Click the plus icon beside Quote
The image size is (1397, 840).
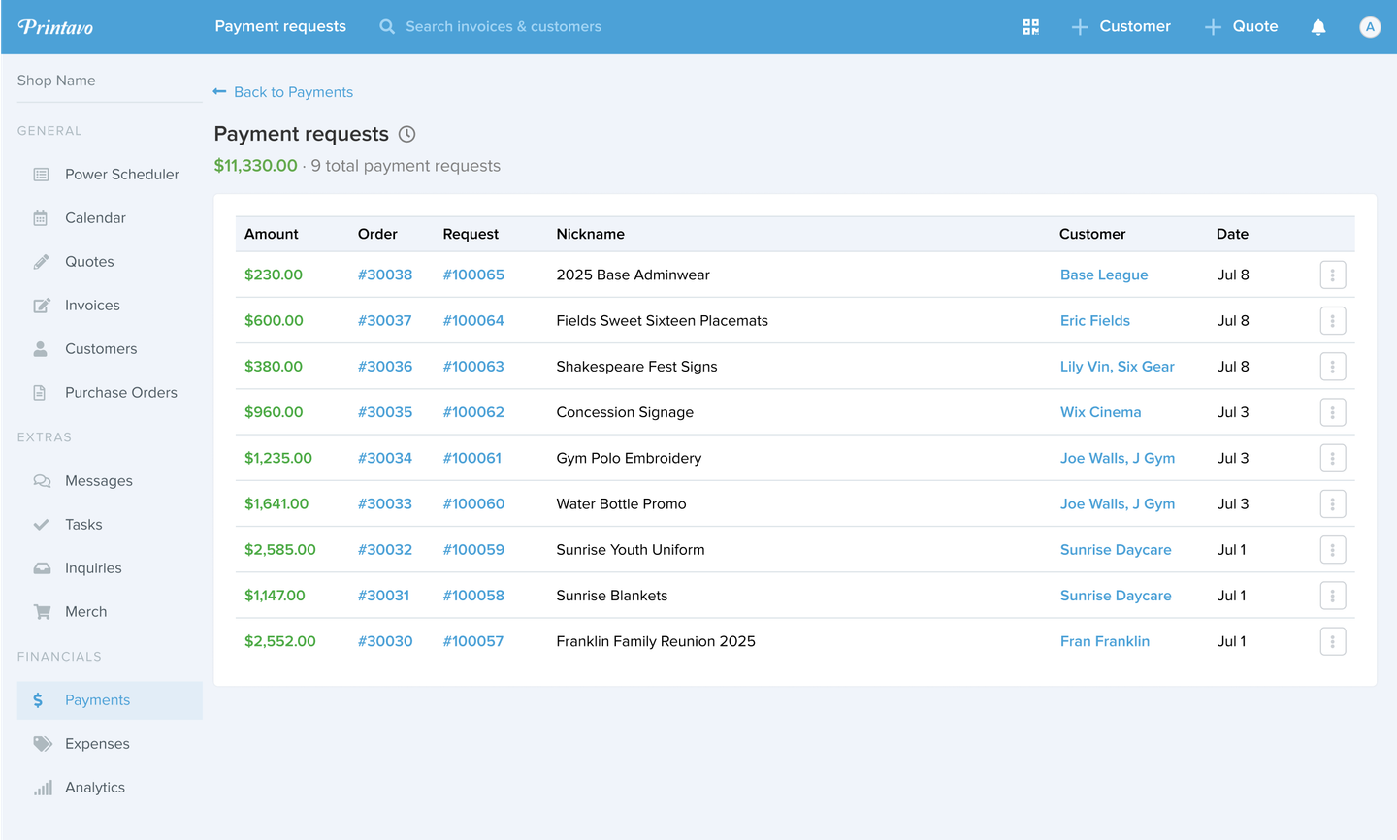tap(1213, 27)
